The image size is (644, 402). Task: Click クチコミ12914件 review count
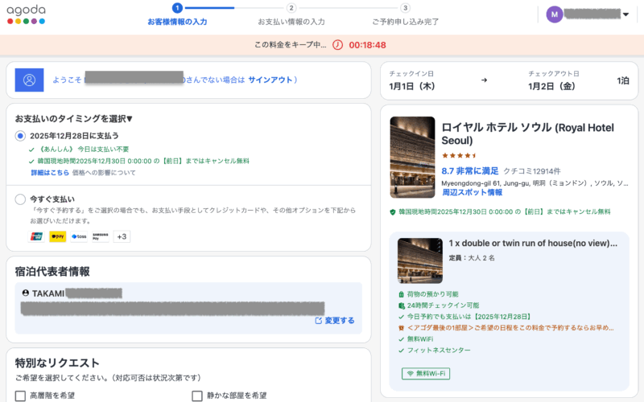click(532, 171)
